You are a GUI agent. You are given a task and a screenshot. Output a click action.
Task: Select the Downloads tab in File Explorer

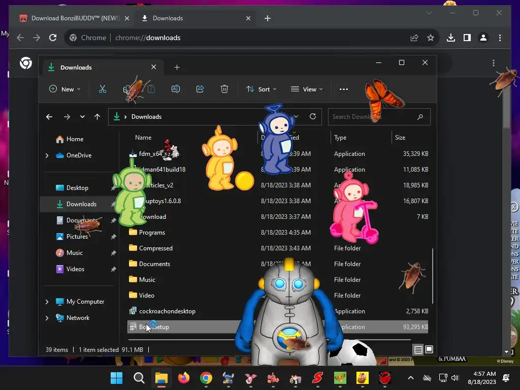(x=103, y=68)
